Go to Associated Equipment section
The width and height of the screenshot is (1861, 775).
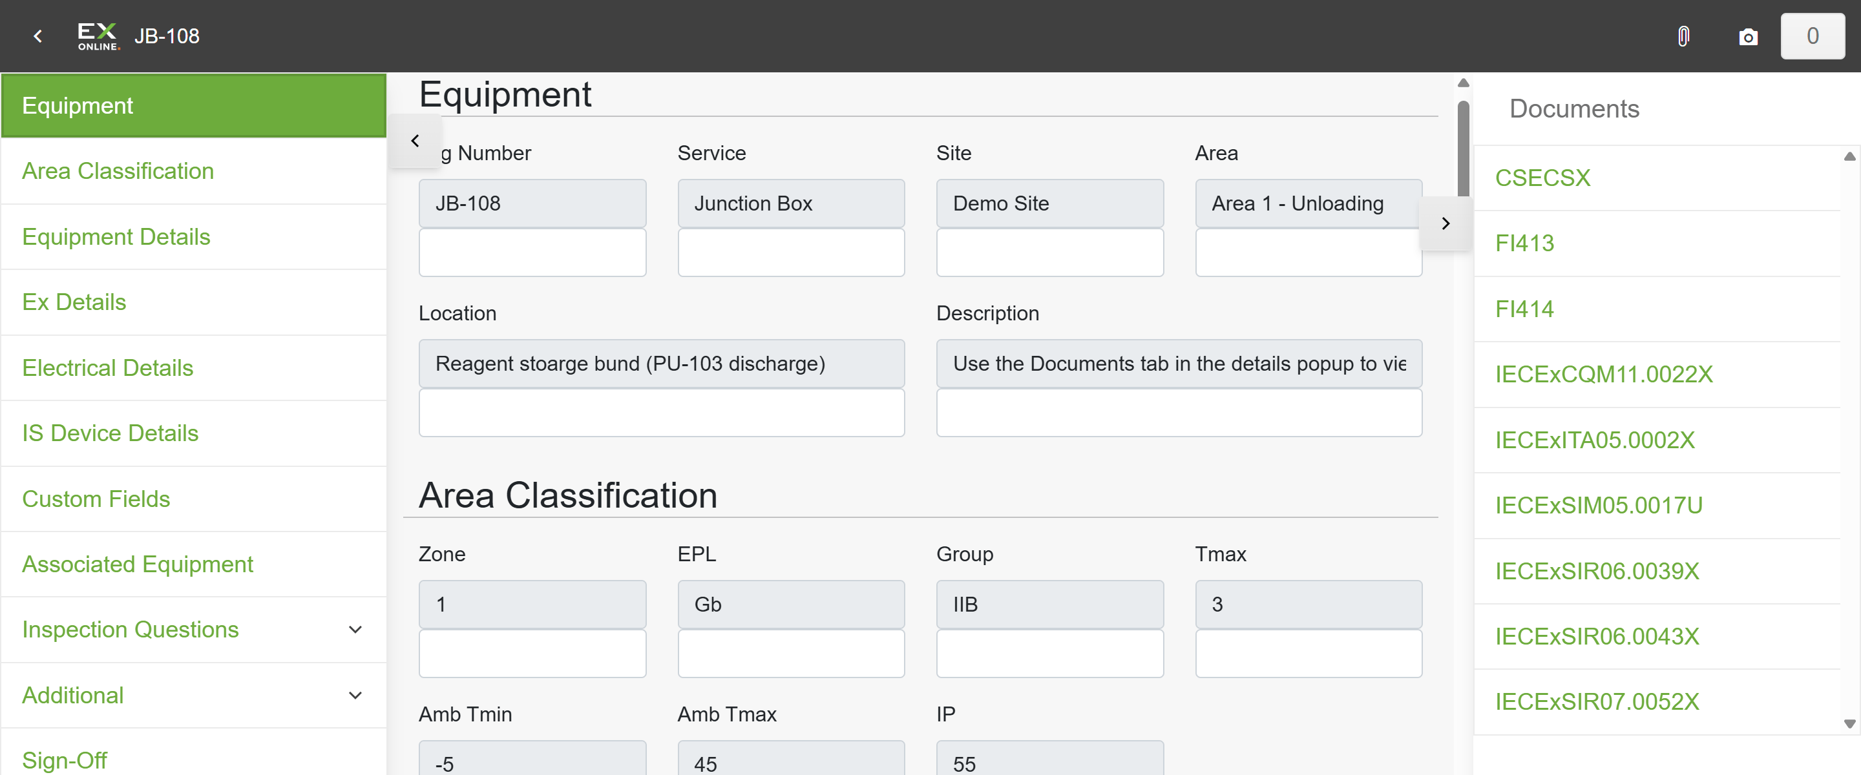click(194, 564)
